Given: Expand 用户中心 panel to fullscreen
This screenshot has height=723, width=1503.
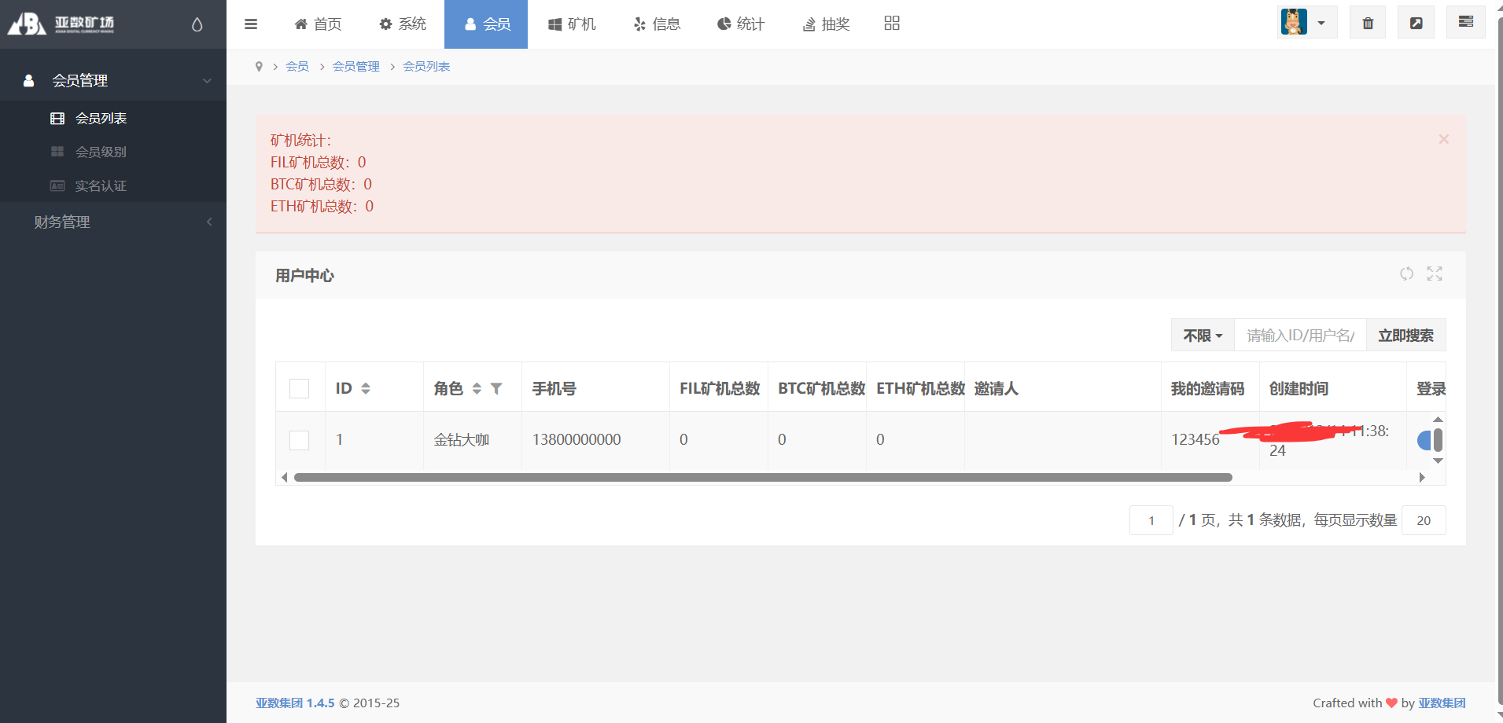Looking at the screenshot, I should [1435, 273].
